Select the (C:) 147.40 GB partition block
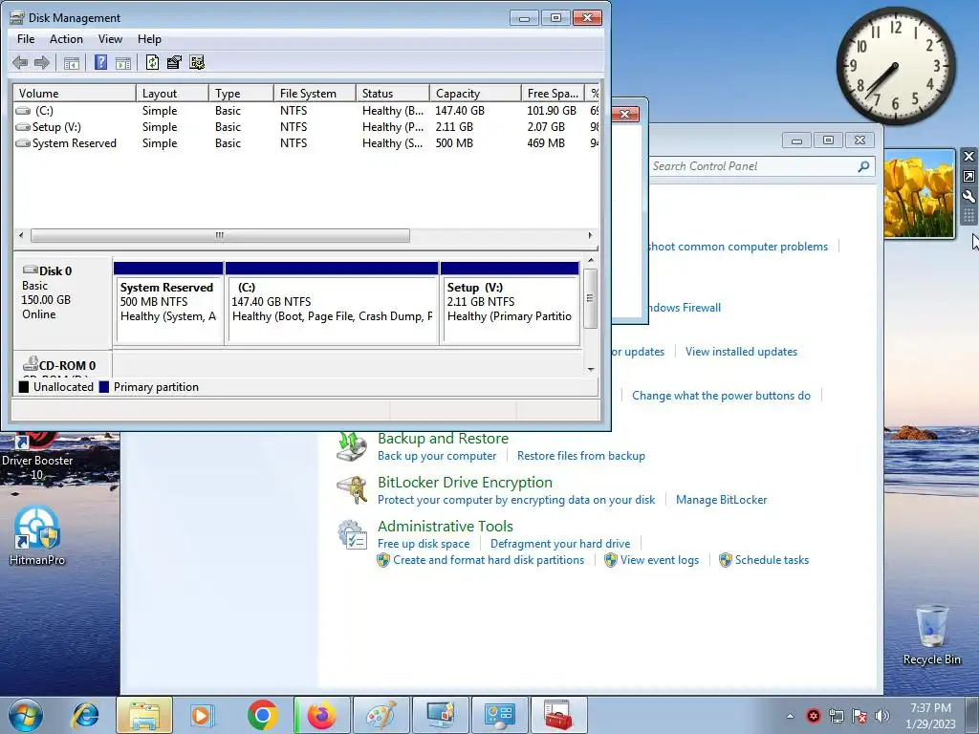The height and width of the screenshot is (734, 979). click(332, 303)
